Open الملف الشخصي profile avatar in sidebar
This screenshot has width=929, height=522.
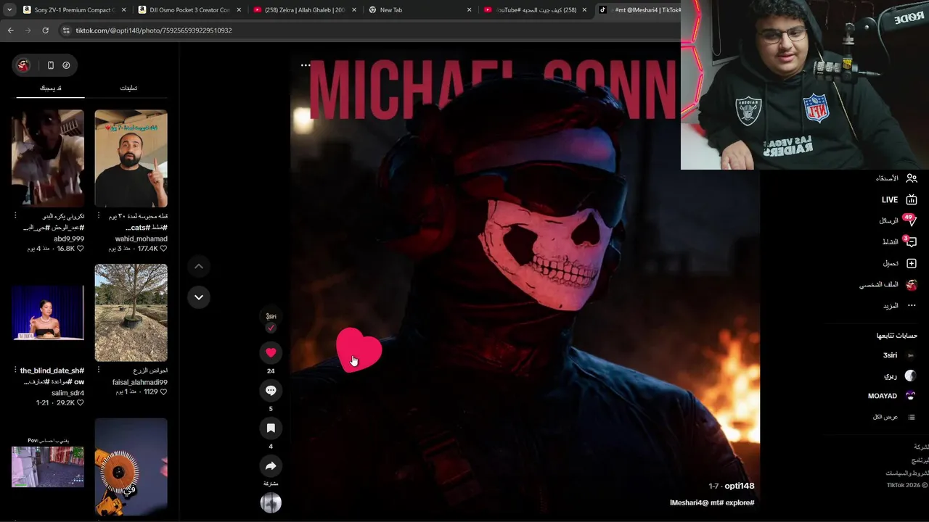[912, 285]
